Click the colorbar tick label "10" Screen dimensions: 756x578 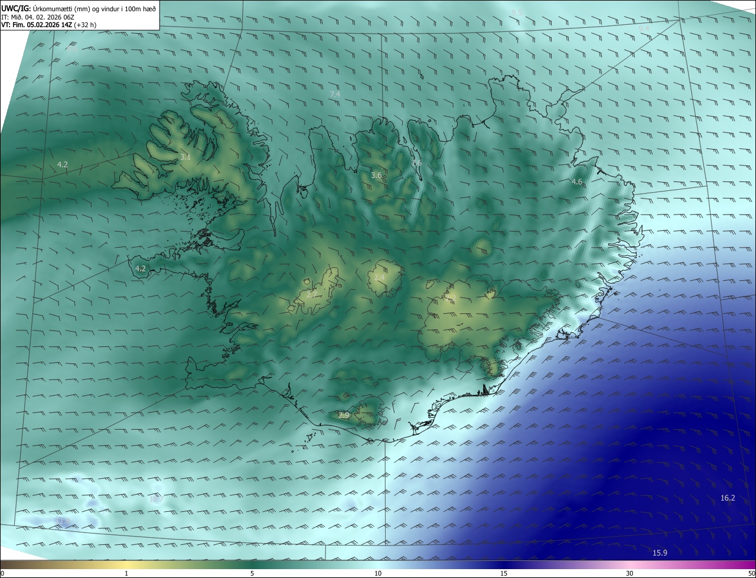point(378,573)
